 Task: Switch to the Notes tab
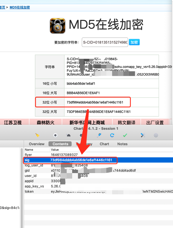click(x=122, y=144)
